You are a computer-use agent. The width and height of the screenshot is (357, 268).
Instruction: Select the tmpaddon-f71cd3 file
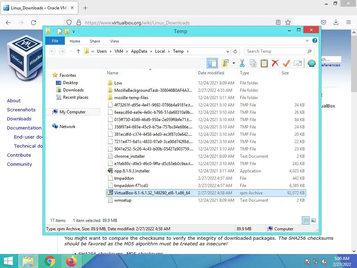pos(131,186)
